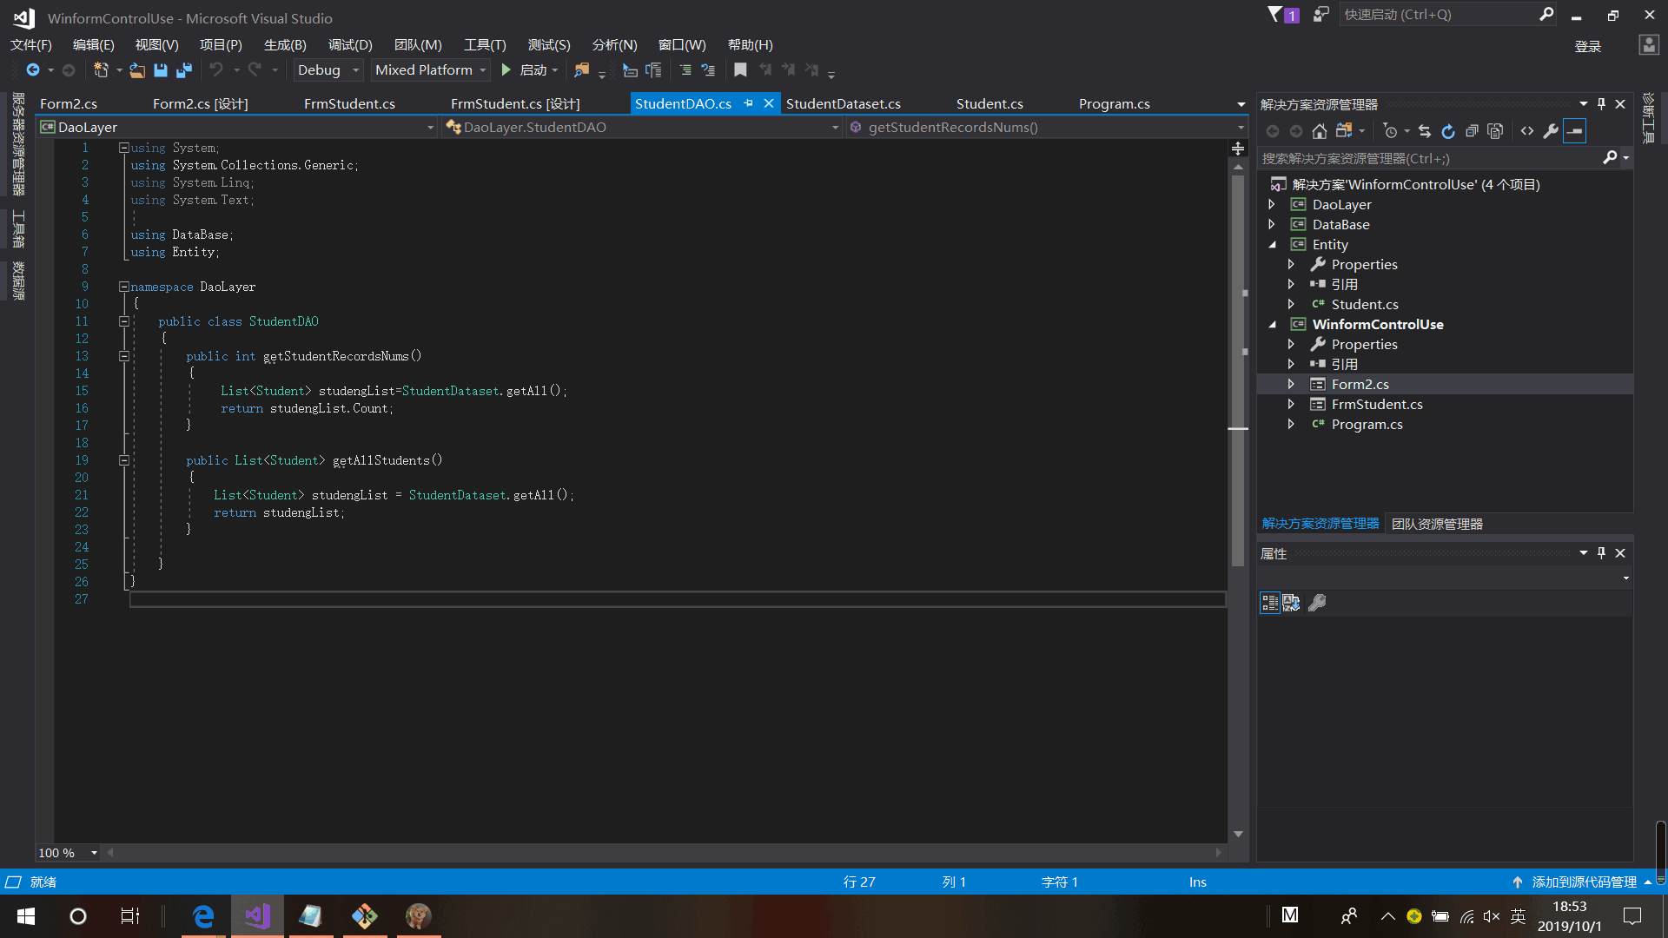Screen dimensions: 1668x938
Task: Open the 调试(D) menu
Action: pos(349,45)
